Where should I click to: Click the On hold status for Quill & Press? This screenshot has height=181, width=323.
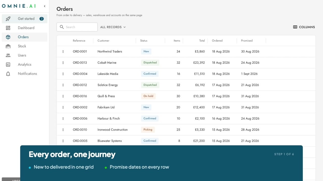click(148, 96)
